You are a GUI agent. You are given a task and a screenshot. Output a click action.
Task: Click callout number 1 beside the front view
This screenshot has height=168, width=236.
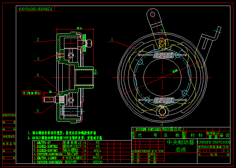click(x=112, y=39)
